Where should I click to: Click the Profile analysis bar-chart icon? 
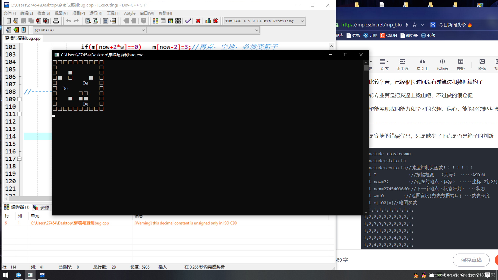coord(208,21)
